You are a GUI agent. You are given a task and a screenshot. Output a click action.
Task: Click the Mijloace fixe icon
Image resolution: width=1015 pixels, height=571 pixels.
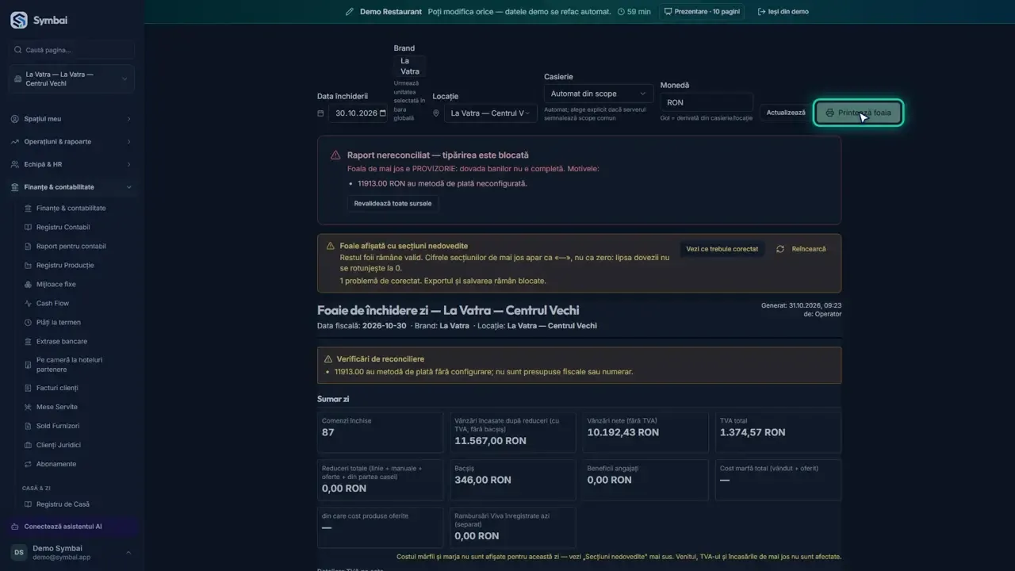pyautogui.click(x=29, y=285)
